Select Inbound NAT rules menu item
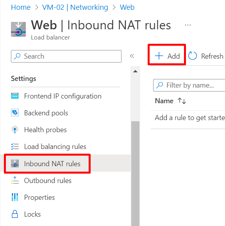The image size is (225, 226). coord(47,163)
